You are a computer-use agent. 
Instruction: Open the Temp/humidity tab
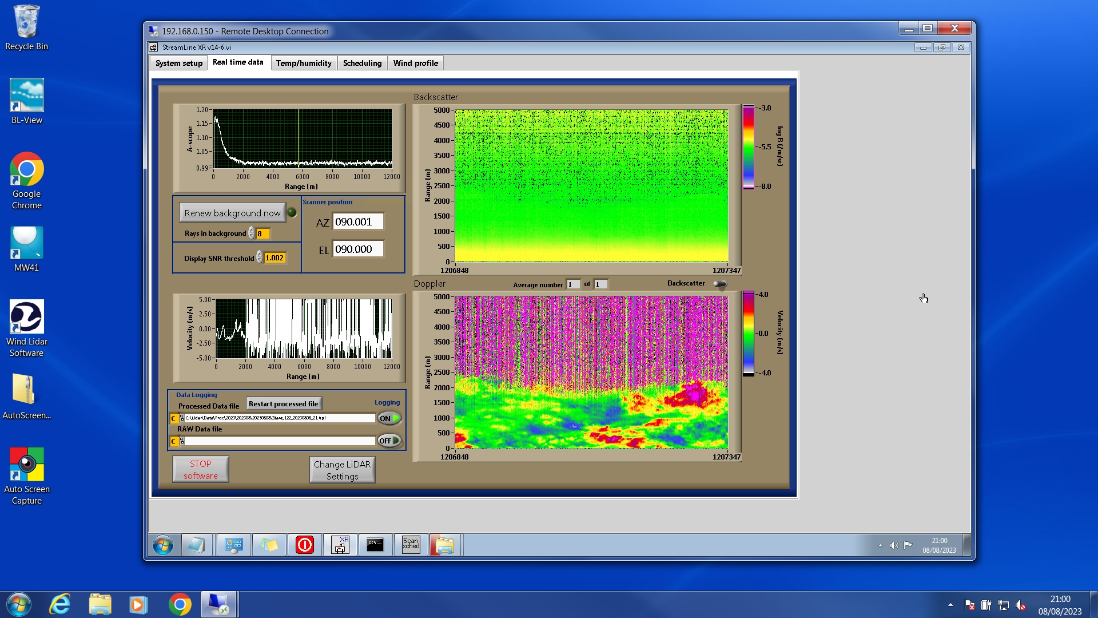point(303,63)
